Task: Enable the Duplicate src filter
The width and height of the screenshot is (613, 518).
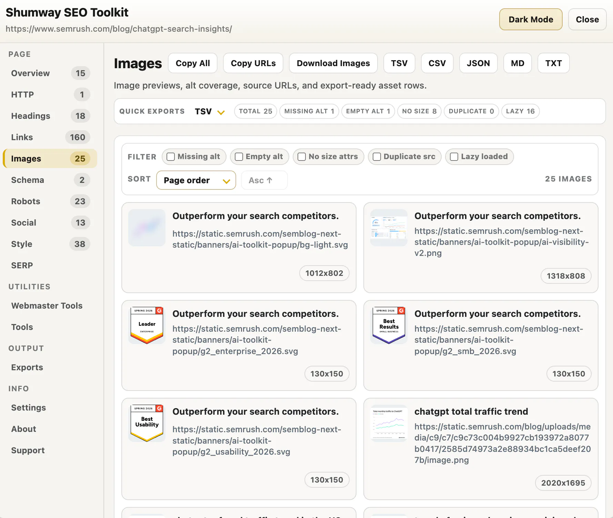Action: pyautogui.click(x=377, y=157)
